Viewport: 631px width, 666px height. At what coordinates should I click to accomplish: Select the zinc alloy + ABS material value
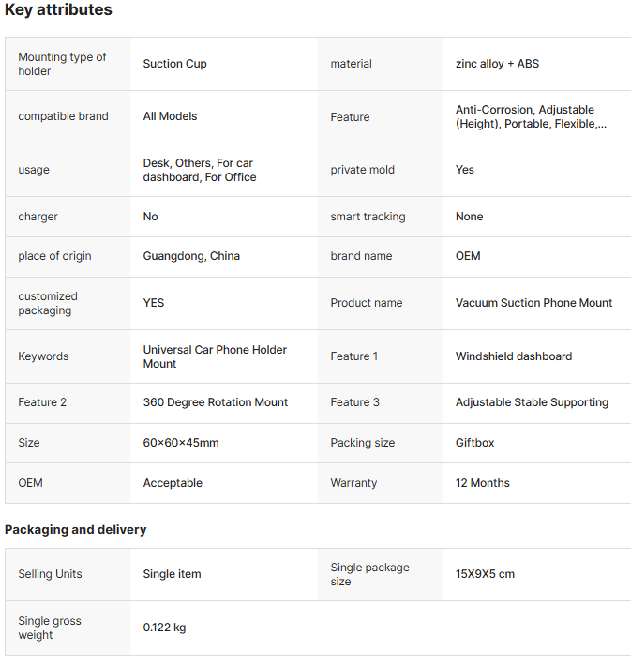[x=497, y=64]
